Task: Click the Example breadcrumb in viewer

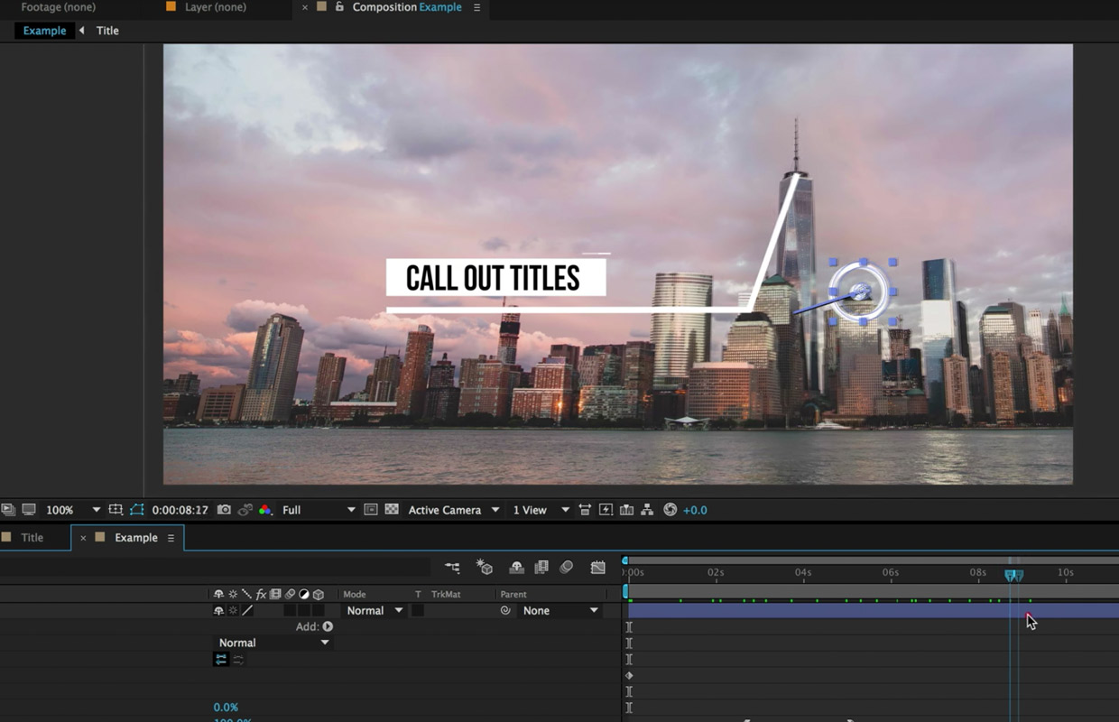Action: point(44,31)
